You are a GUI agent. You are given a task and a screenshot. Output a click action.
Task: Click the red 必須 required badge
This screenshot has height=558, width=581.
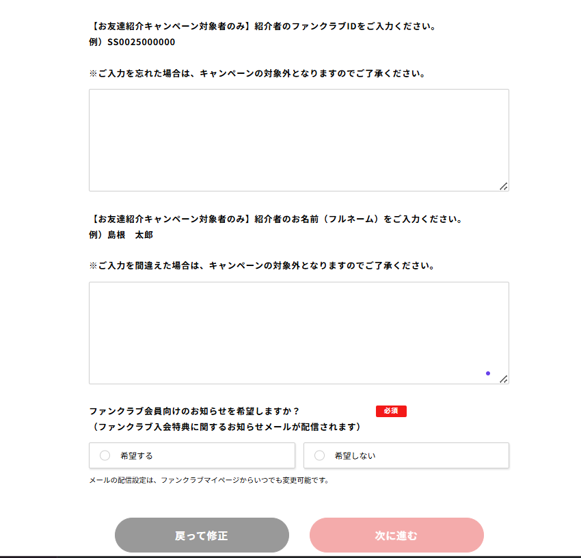pos(391,411)
